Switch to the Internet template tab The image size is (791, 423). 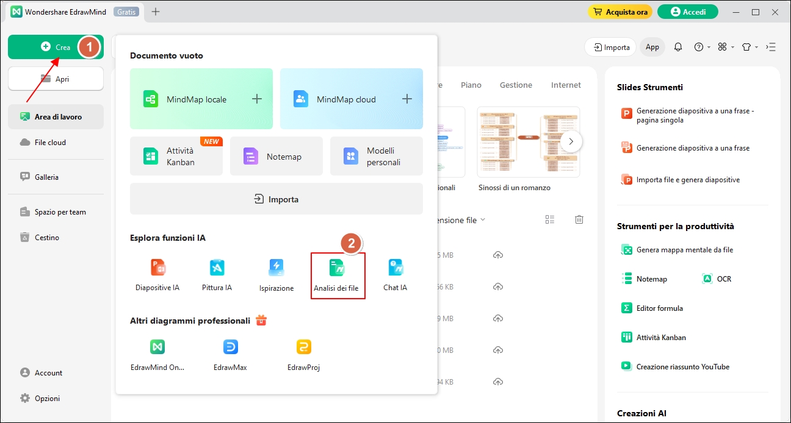tap(566, 85)
